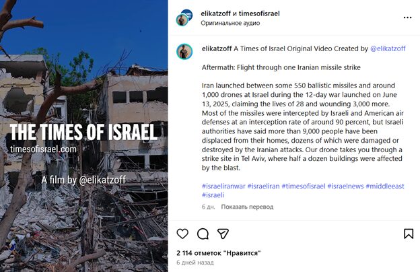Open Оригинальное аудио audio link
This screenshot has width=420, height=272.
tap(230, 23)
